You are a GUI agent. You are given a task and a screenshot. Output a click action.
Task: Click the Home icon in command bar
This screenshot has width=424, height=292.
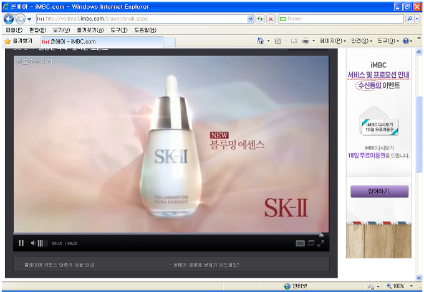click(261, 41)
